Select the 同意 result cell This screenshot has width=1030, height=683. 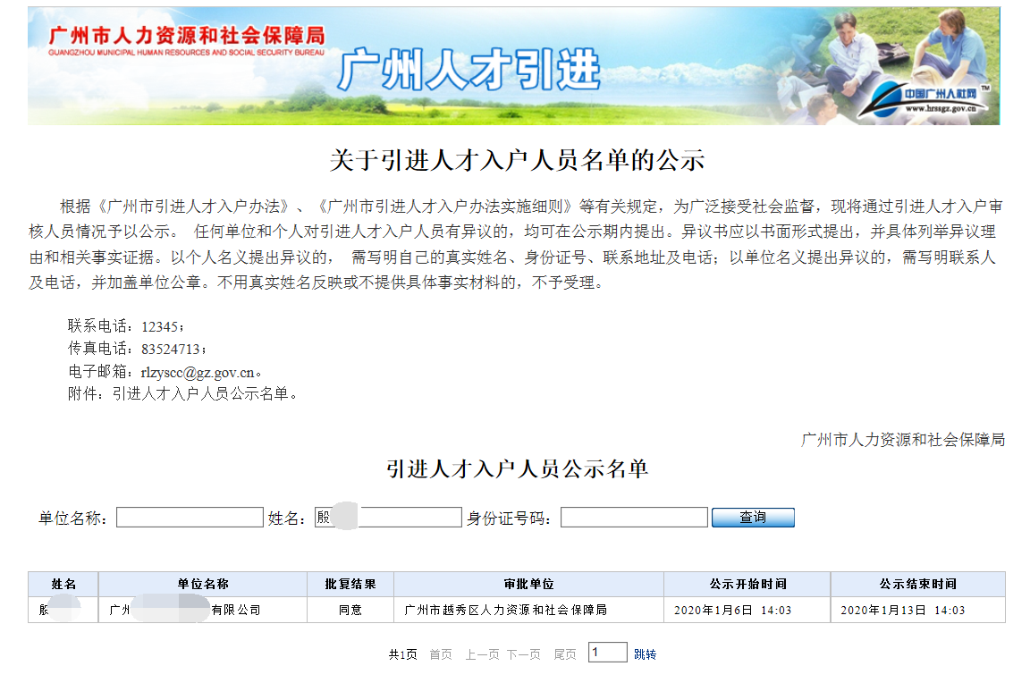(350, 610)
